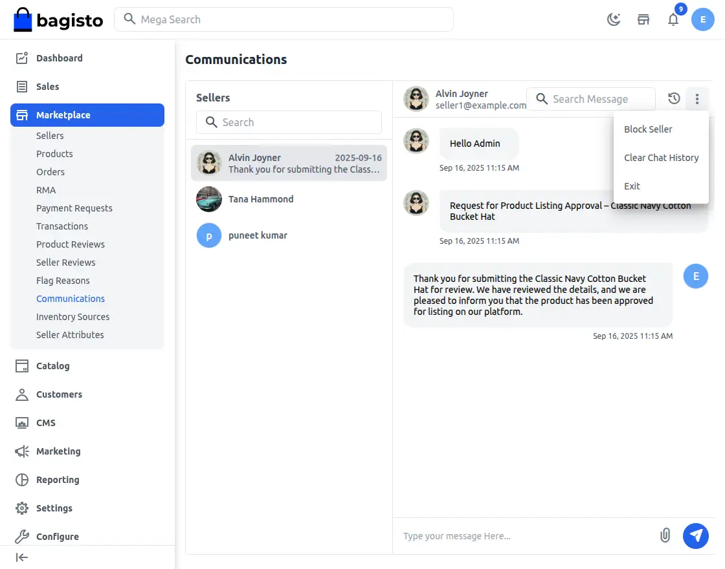
Task: Click the three-dot chat options menu
Action: (697, 99)
